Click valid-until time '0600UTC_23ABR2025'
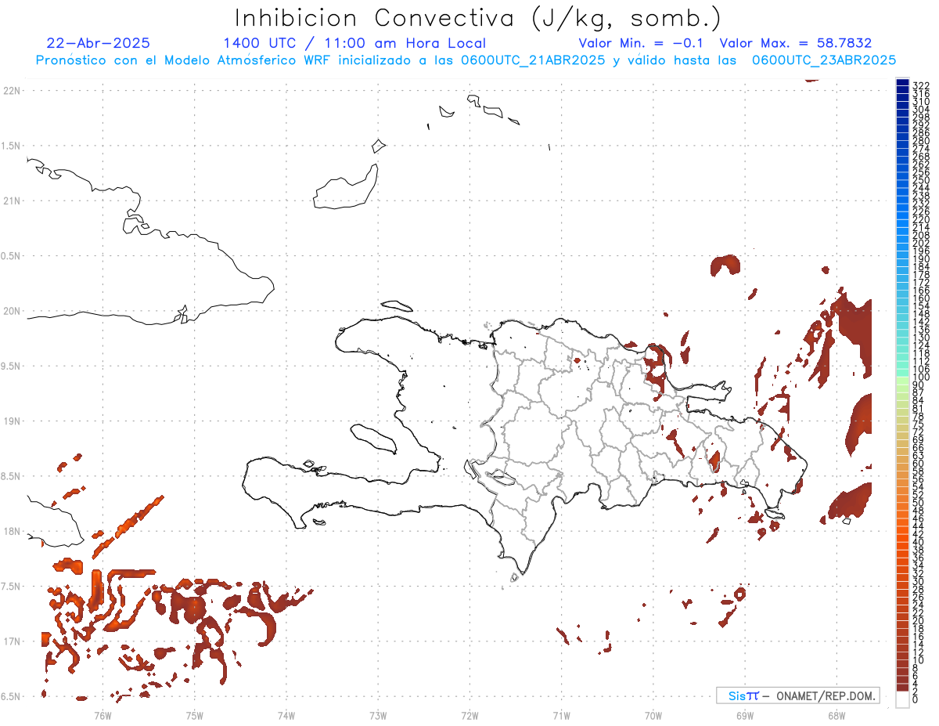939x726 pixels. click(823, 60)
